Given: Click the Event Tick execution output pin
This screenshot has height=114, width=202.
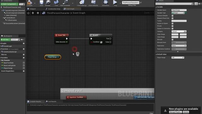Looking at the screenshot, I should point(67,39).
